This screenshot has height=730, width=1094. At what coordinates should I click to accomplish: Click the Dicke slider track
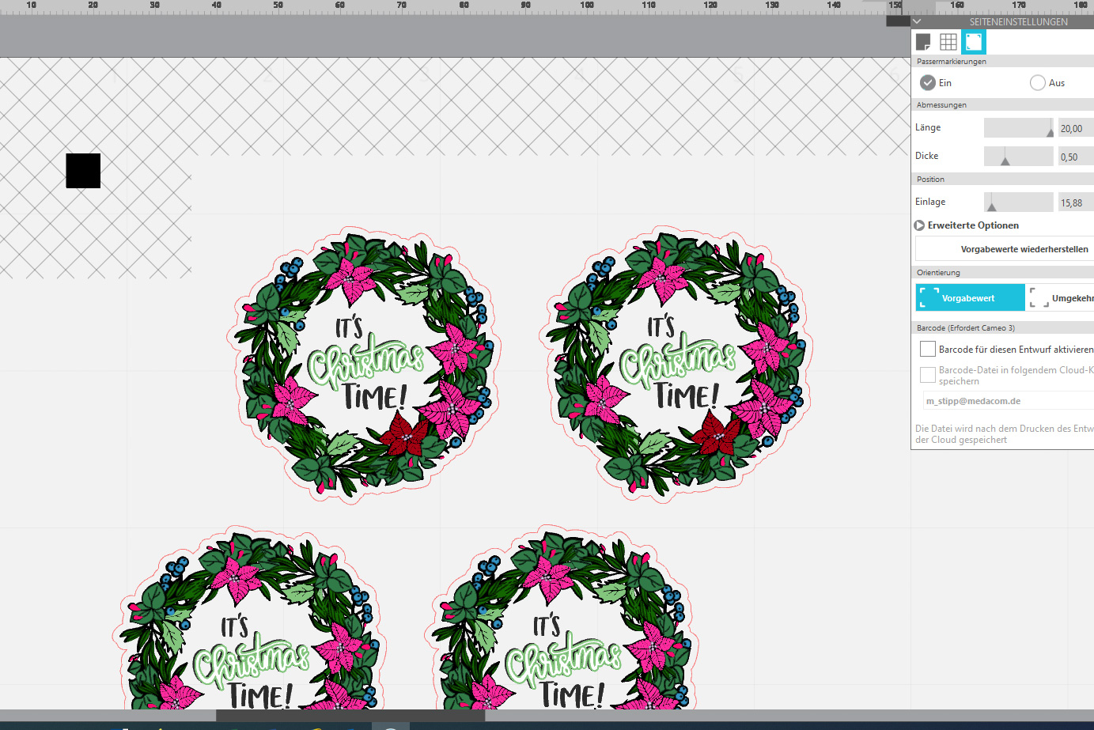pyautogui.click(x=1018, y=157)
